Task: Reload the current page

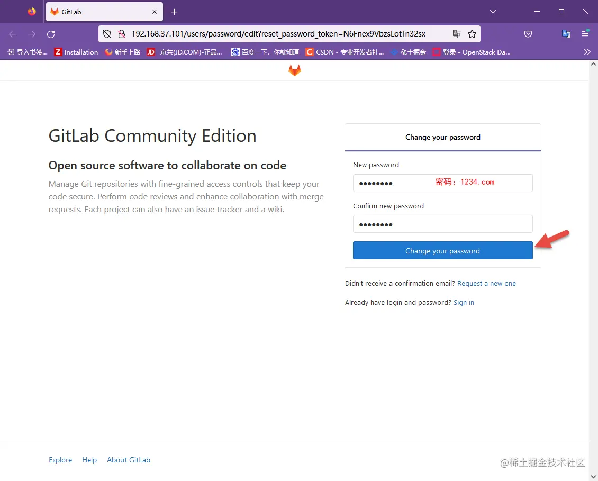Action: click(x=51, y=34)
